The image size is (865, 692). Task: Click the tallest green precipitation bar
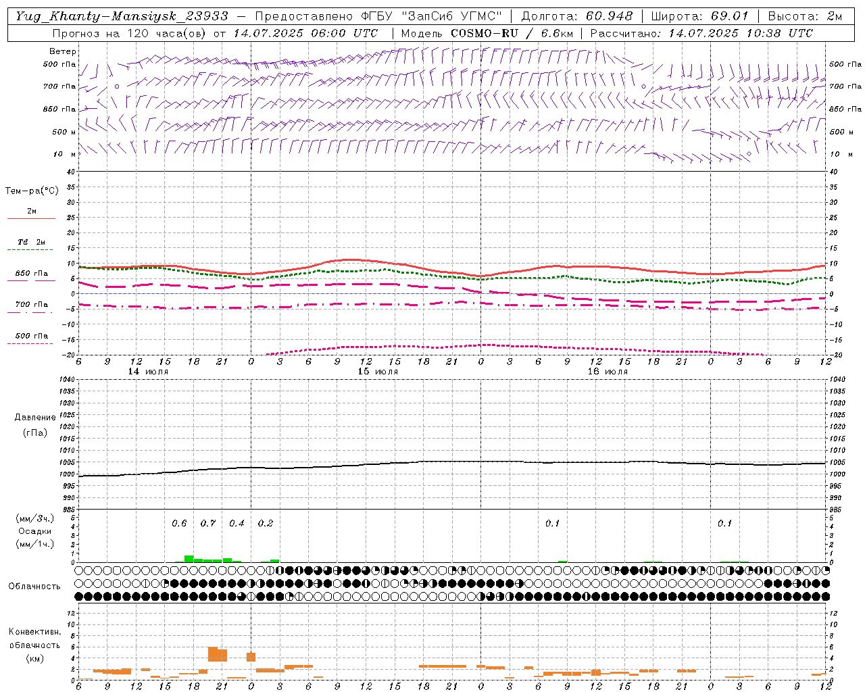click(x=189, y=559)
